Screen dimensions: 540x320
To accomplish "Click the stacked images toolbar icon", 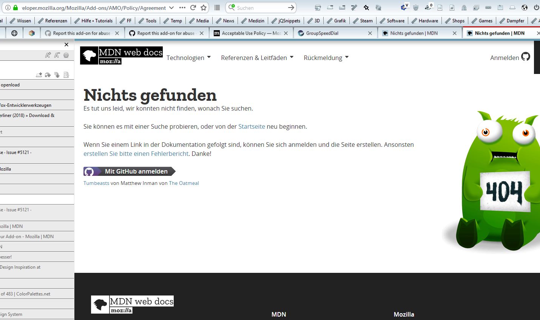I will pos(476,8).
